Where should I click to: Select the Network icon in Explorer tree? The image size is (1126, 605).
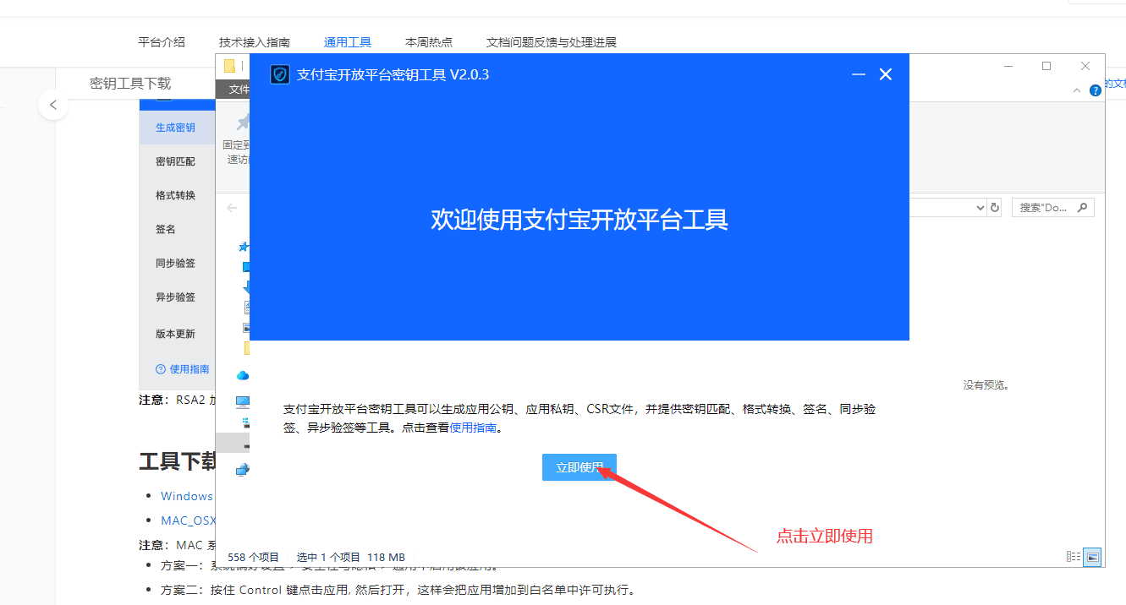click(243, 470)
